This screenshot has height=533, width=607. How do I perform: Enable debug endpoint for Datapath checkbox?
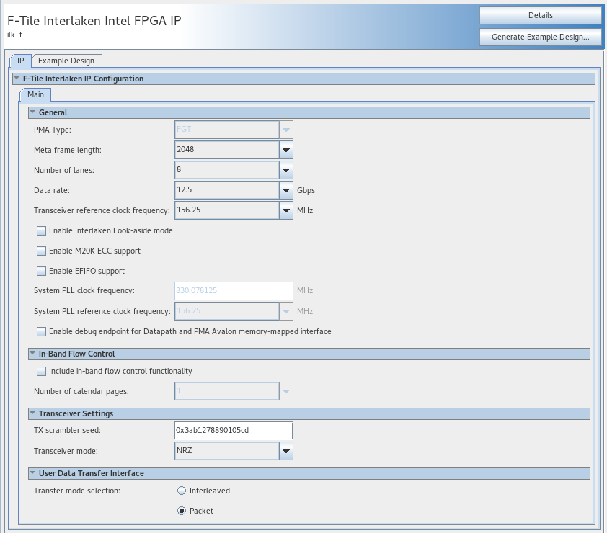point(41,331)
